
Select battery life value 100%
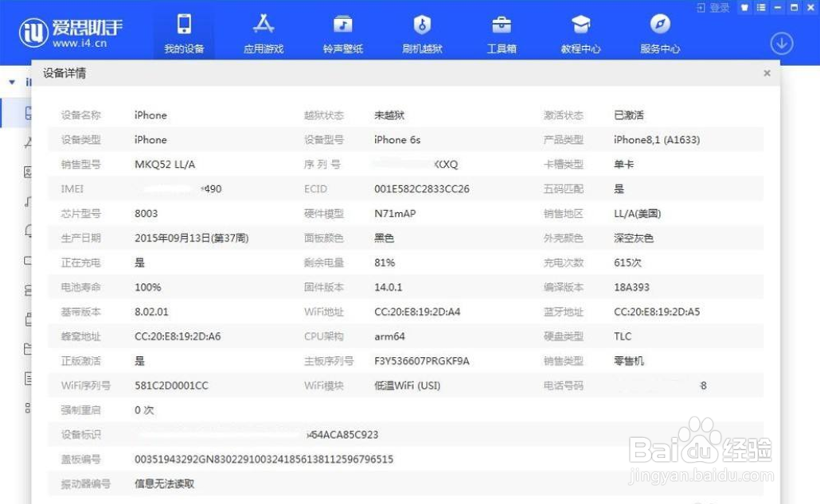[x=148, y=287]
